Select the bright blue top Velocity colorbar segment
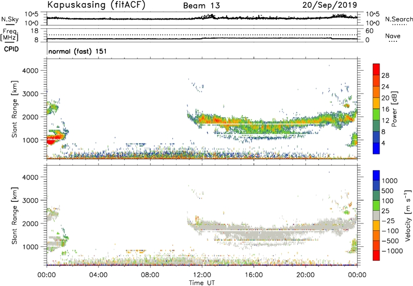Image resolution: width=413 pixels, height=286 pixels. point(376,176)
